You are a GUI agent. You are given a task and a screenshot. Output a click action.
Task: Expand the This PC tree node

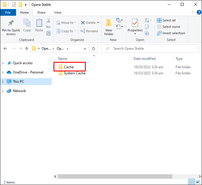(x=3, y=82)
